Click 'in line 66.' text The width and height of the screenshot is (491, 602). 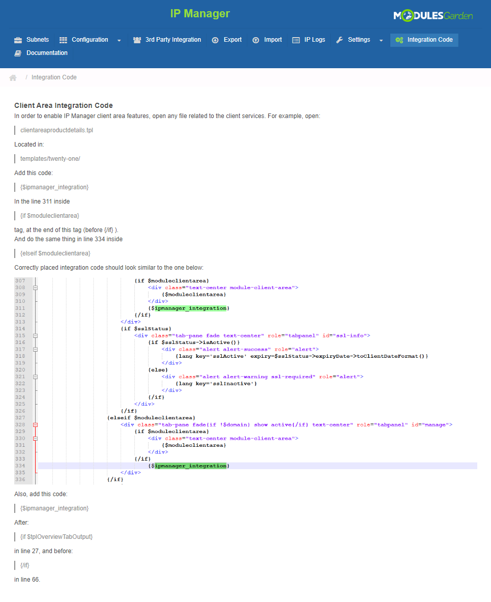(27, 580)
